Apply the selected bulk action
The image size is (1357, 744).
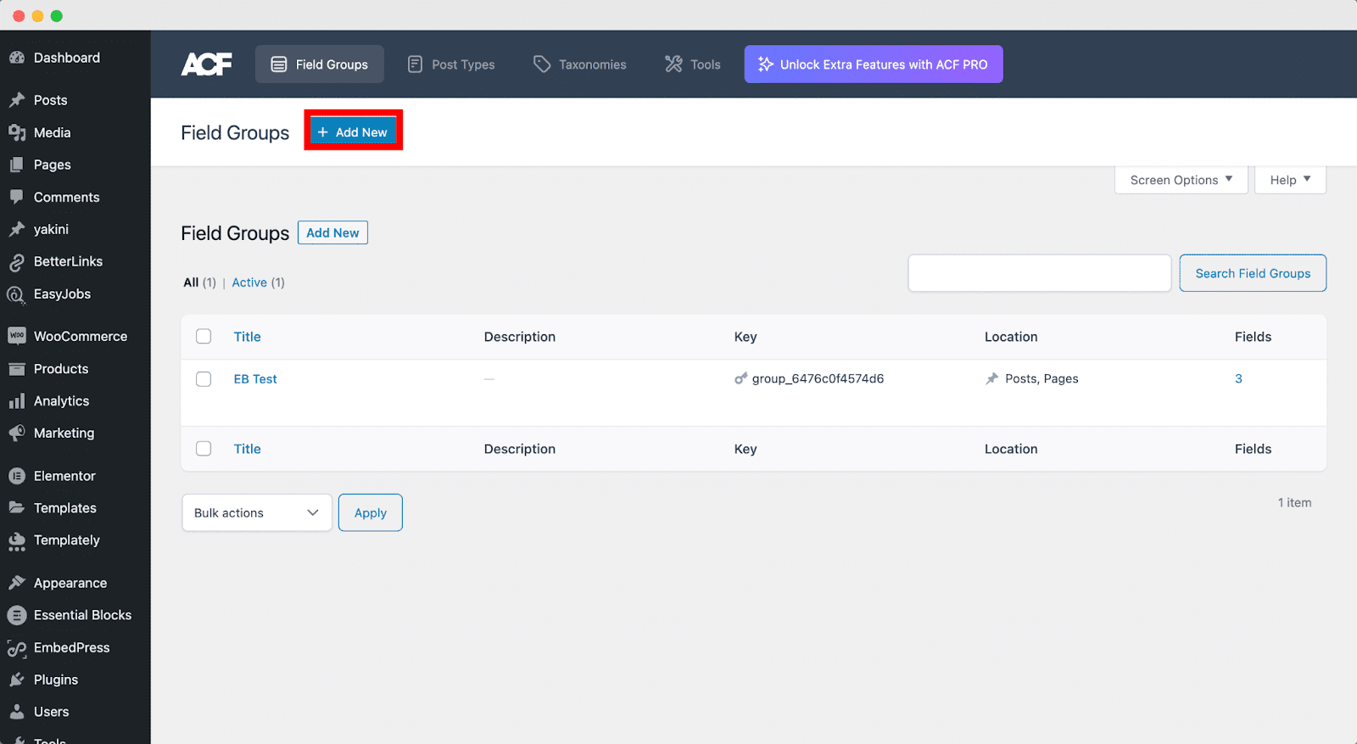pos(371,513)
